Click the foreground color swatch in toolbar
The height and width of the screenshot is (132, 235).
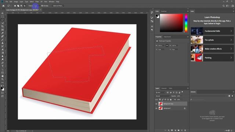pos(1,88)
